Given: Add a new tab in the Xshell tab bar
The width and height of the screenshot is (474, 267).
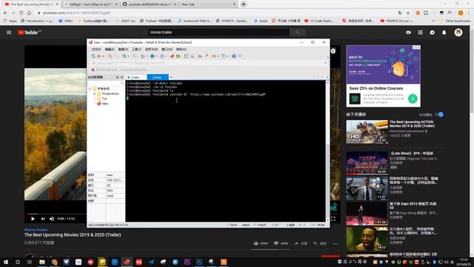Looking at the screenshot, I should 171,77.
